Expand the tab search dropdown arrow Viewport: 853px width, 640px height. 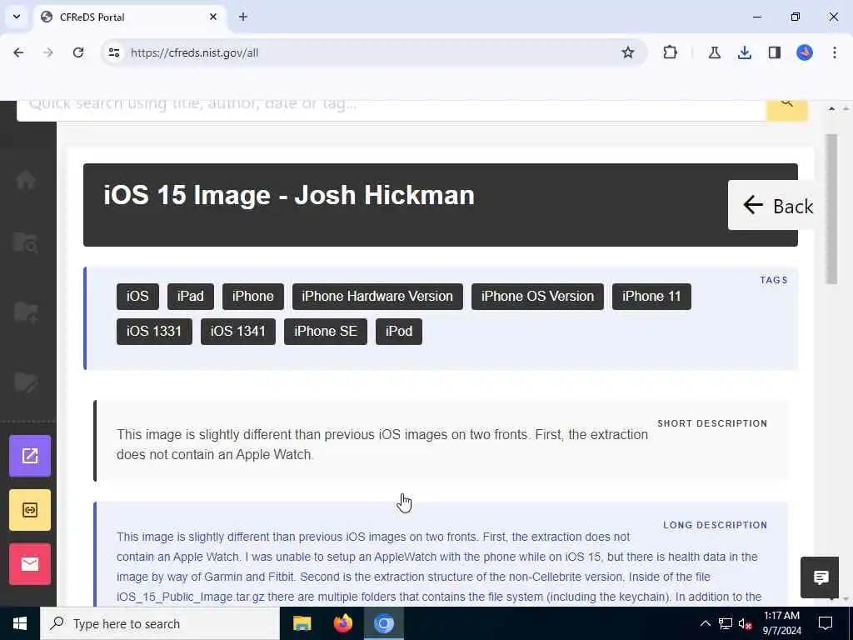17,17
